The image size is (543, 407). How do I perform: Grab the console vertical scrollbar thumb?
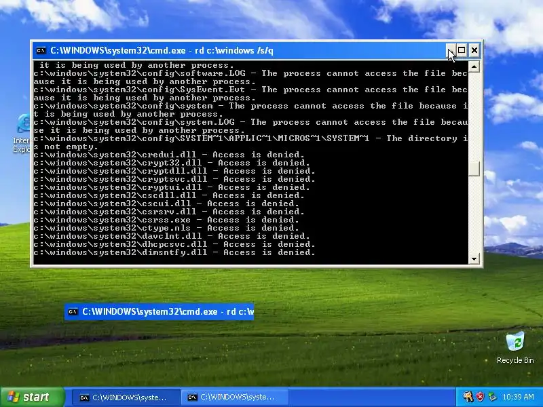point(474,169)
